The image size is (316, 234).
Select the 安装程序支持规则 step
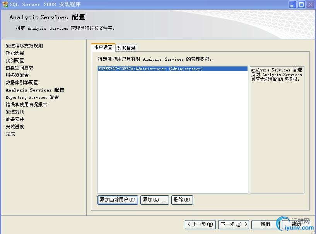(x=24, y=46)
